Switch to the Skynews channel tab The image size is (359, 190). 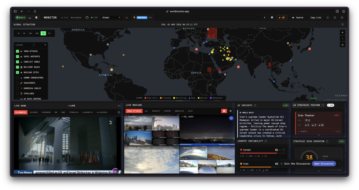coord(34,112)
